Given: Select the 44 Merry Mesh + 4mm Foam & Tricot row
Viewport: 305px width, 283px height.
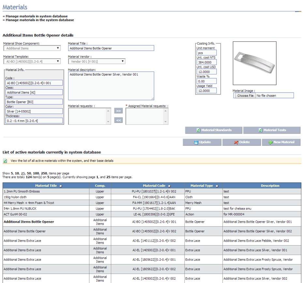Looking at the screenshot, I should point(152,203).
